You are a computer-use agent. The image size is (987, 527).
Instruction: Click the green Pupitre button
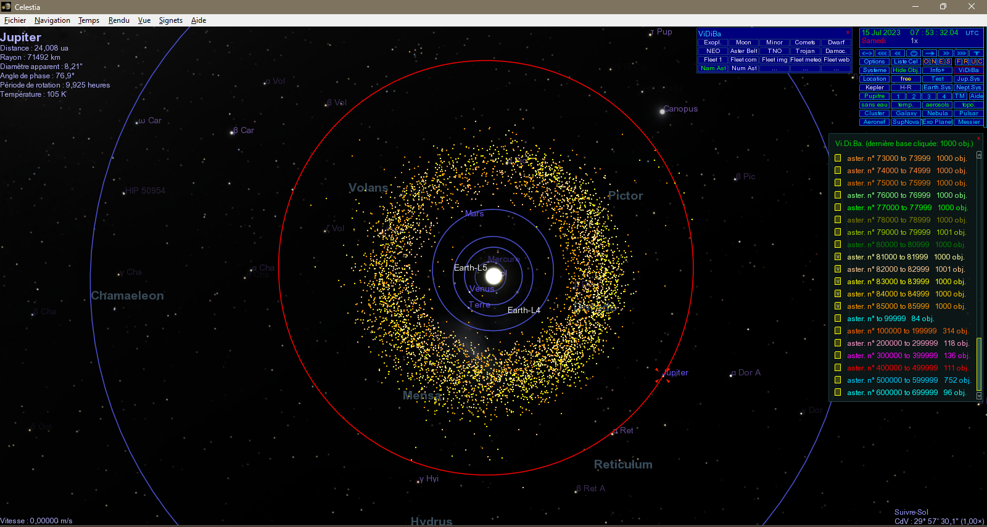874,96
